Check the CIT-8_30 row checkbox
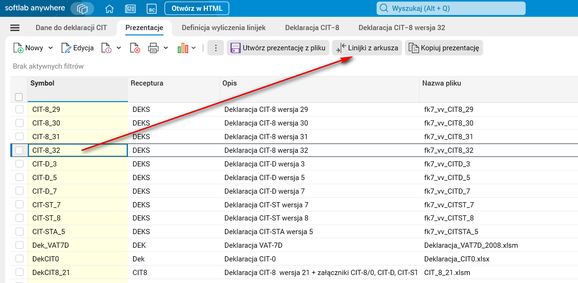The height and width of the screenshot is (283, 578). click(19, 123)
